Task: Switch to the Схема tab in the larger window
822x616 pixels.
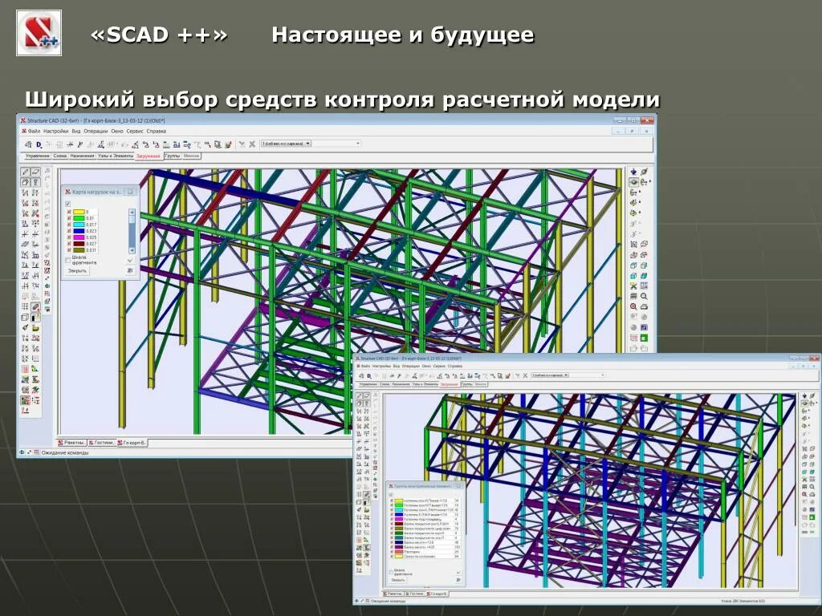Action: pyautogui.click(x=59, y=156)
